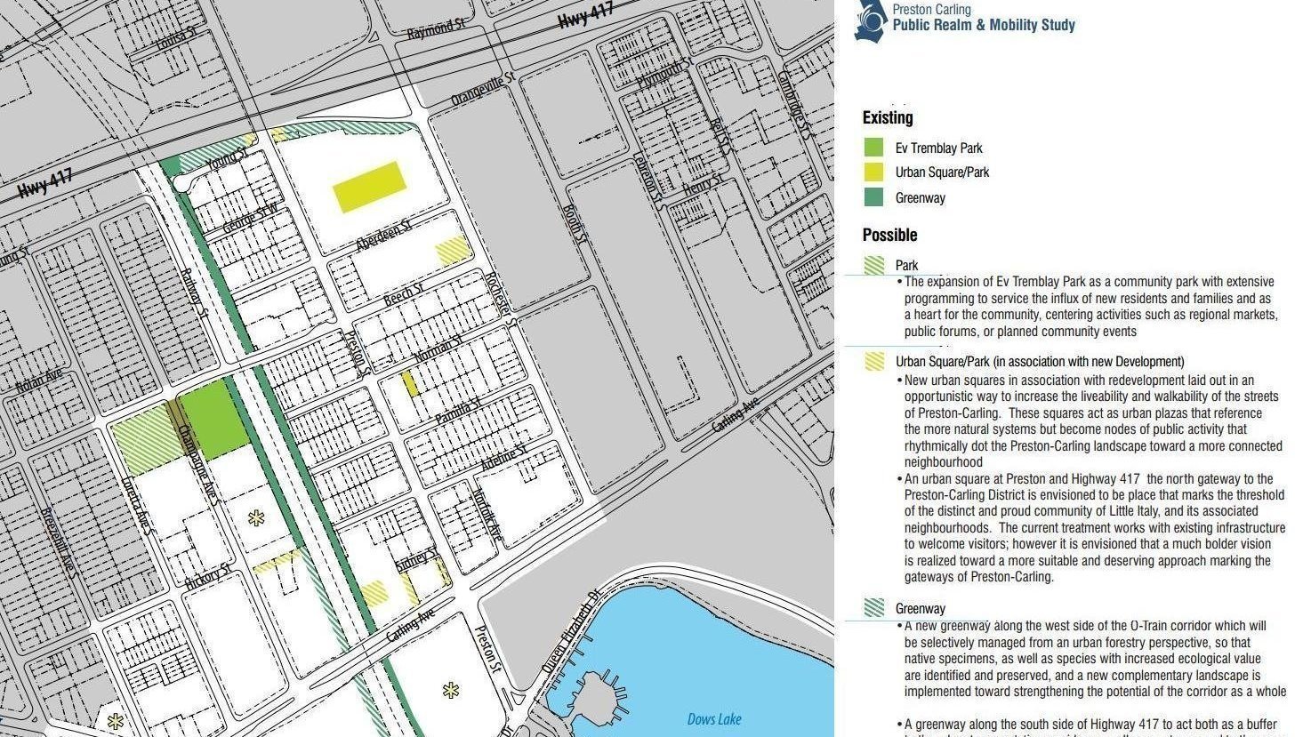
Task: Select the Urban Square/Park hatched legend symbol
Action: tap(874, 362)
